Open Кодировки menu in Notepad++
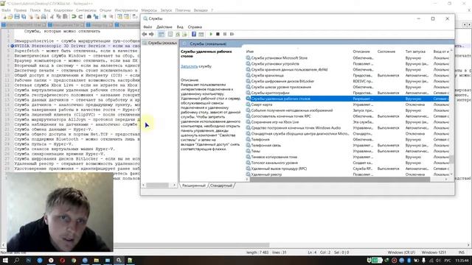Image resolution: width=472 pixels, height=265 pixels. click(x=63, y=10)
